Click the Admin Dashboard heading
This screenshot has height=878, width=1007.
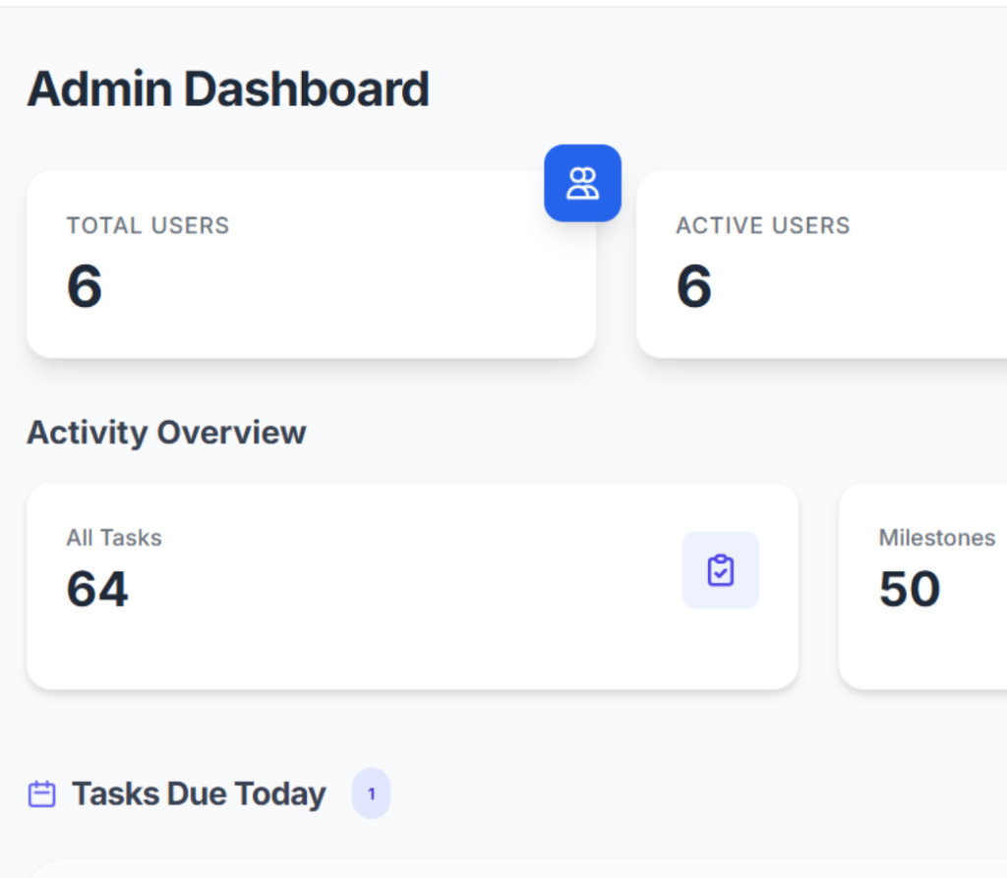228,89
